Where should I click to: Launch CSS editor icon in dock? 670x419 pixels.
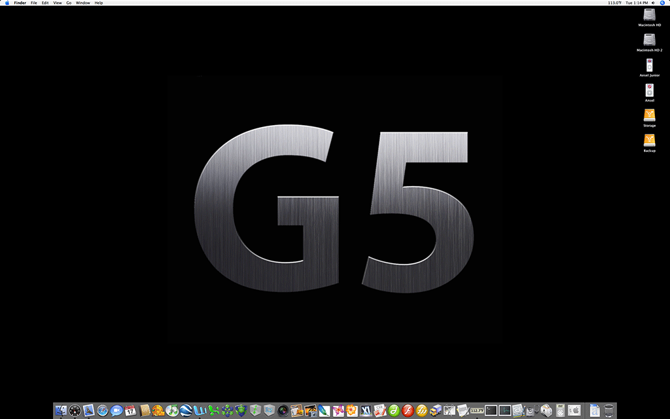click(x=379, y=411)
